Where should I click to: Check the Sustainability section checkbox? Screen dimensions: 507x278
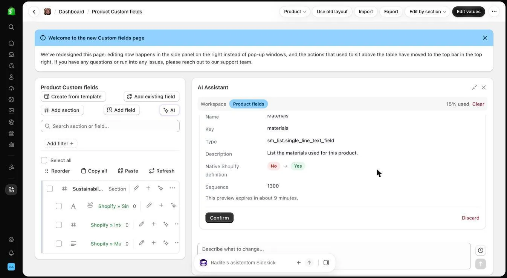click(50, 189)
